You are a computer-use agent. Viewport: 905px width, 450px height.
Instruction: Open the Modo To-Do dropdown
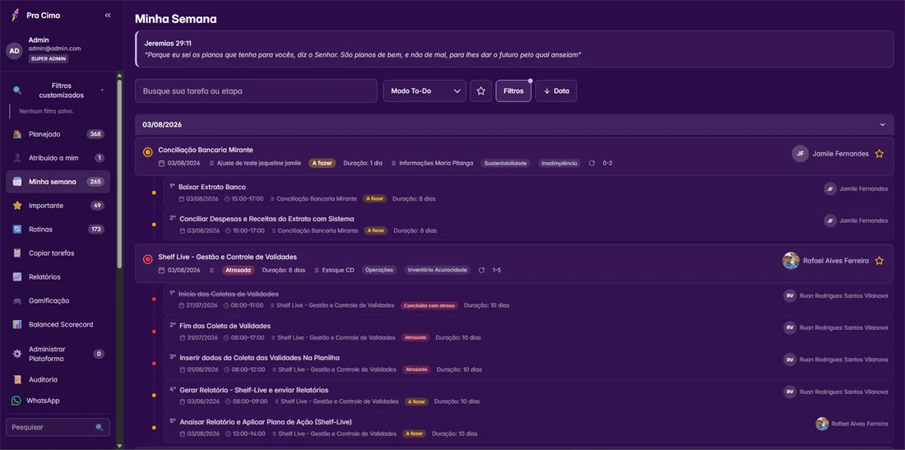425,90
